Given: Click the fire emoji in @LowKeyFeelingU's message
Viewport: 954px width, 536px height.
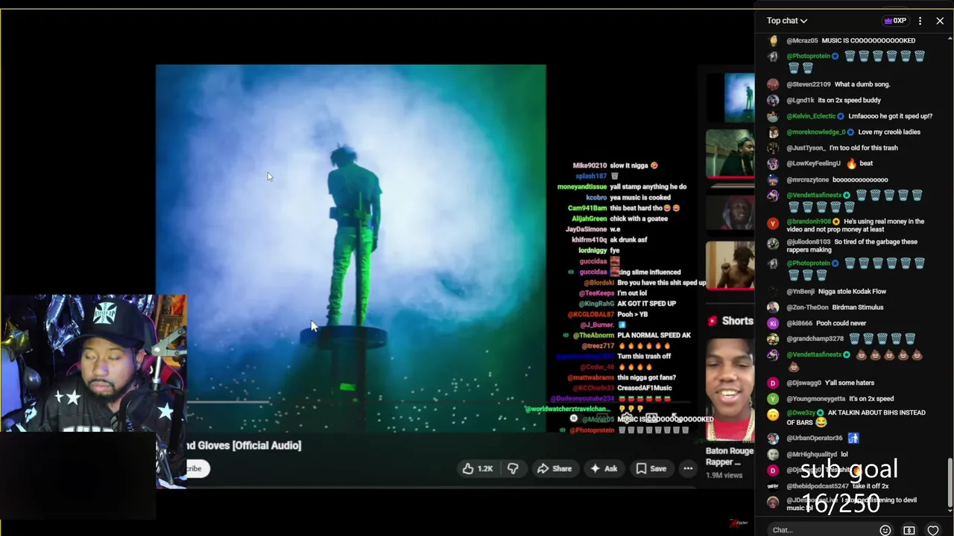Looking at the screenshot, I should coord(851,163).
